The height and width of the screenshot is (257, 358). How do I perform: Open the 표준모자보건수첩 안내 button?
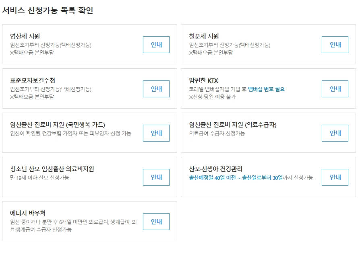pos(156,89)
